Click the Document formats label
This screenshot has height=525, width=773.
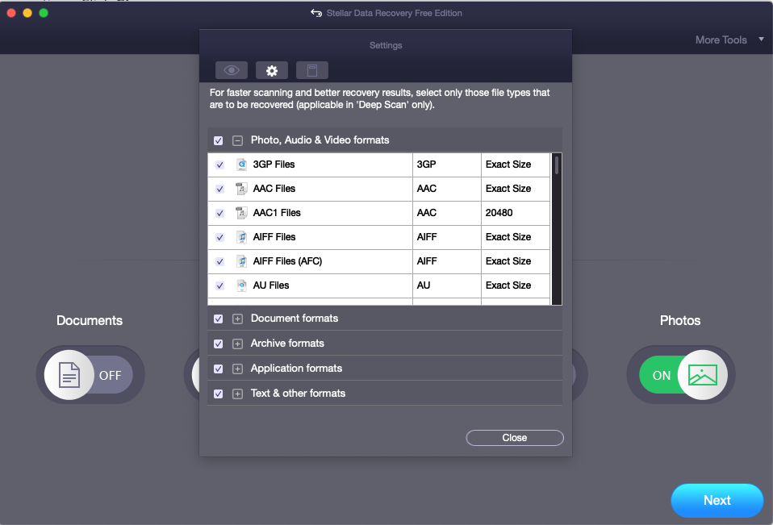point(295,319)
